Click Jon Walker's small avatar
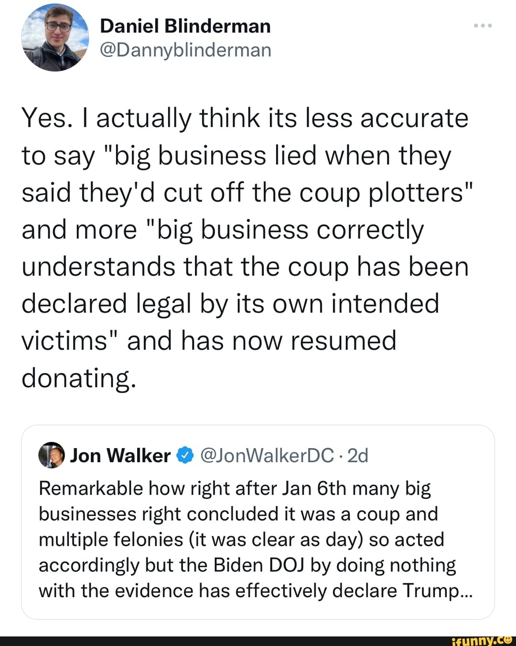This screenshot has width=516, height=646. (x=51, y=455)
